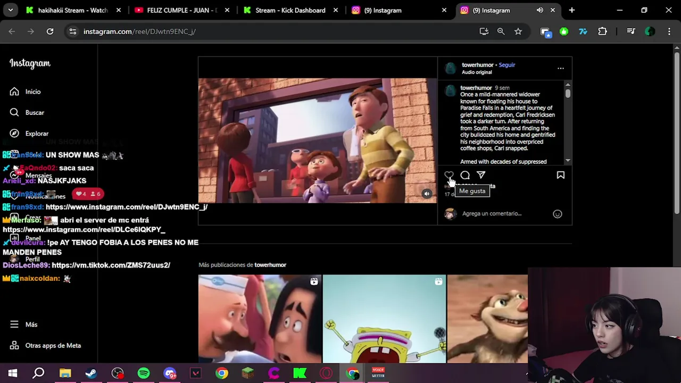This screenshot has height=383, width=681.
Task: Open the green thumbs-up extension
Action: point(564,31)
